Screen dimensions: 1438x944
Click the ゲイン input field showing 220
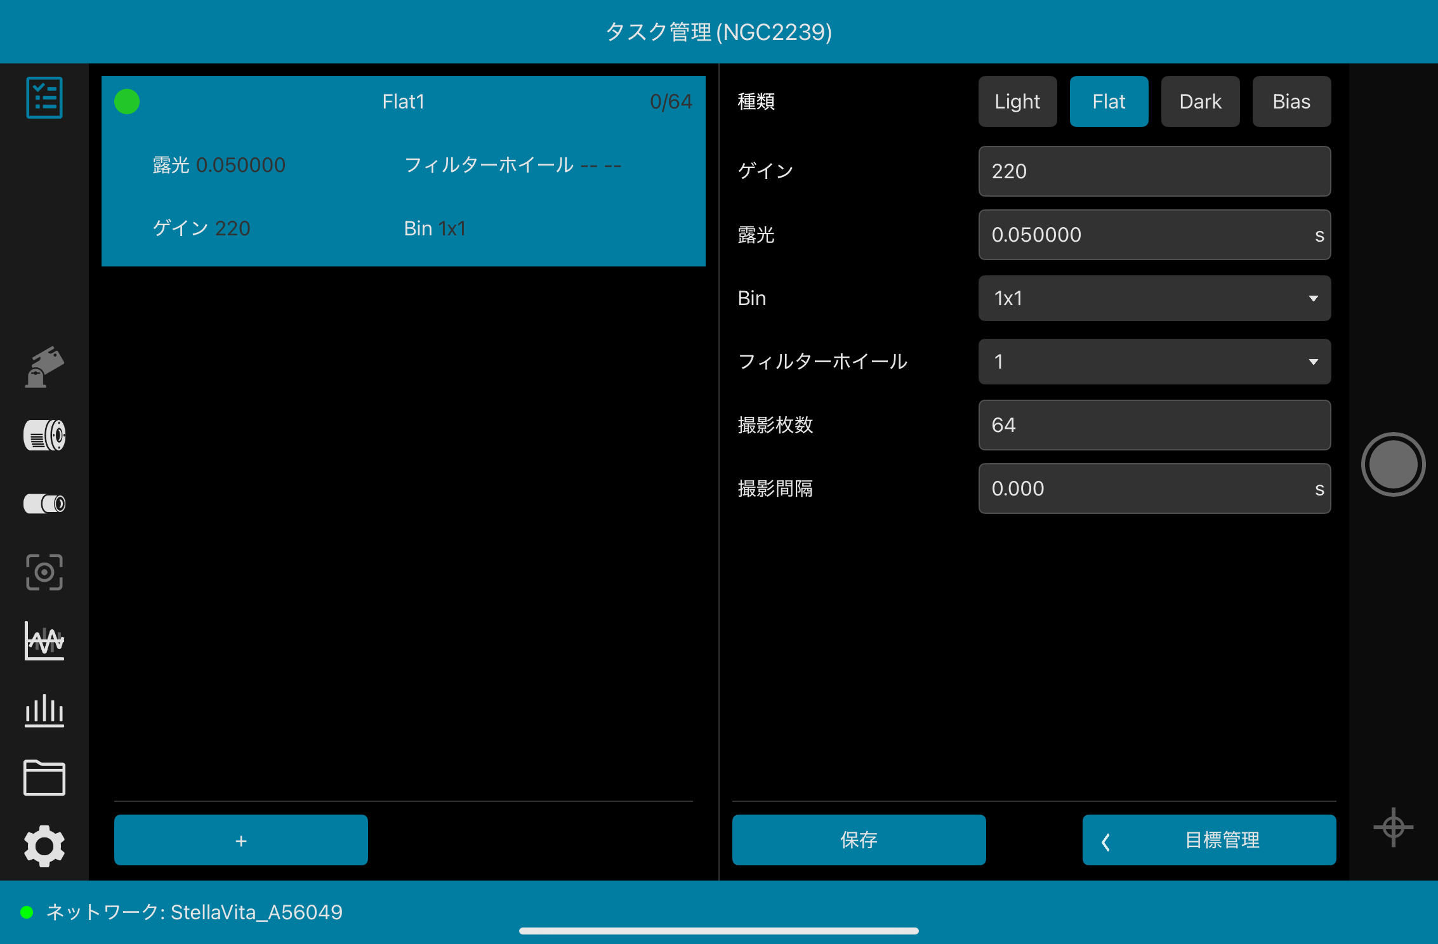pos(1154,171)
